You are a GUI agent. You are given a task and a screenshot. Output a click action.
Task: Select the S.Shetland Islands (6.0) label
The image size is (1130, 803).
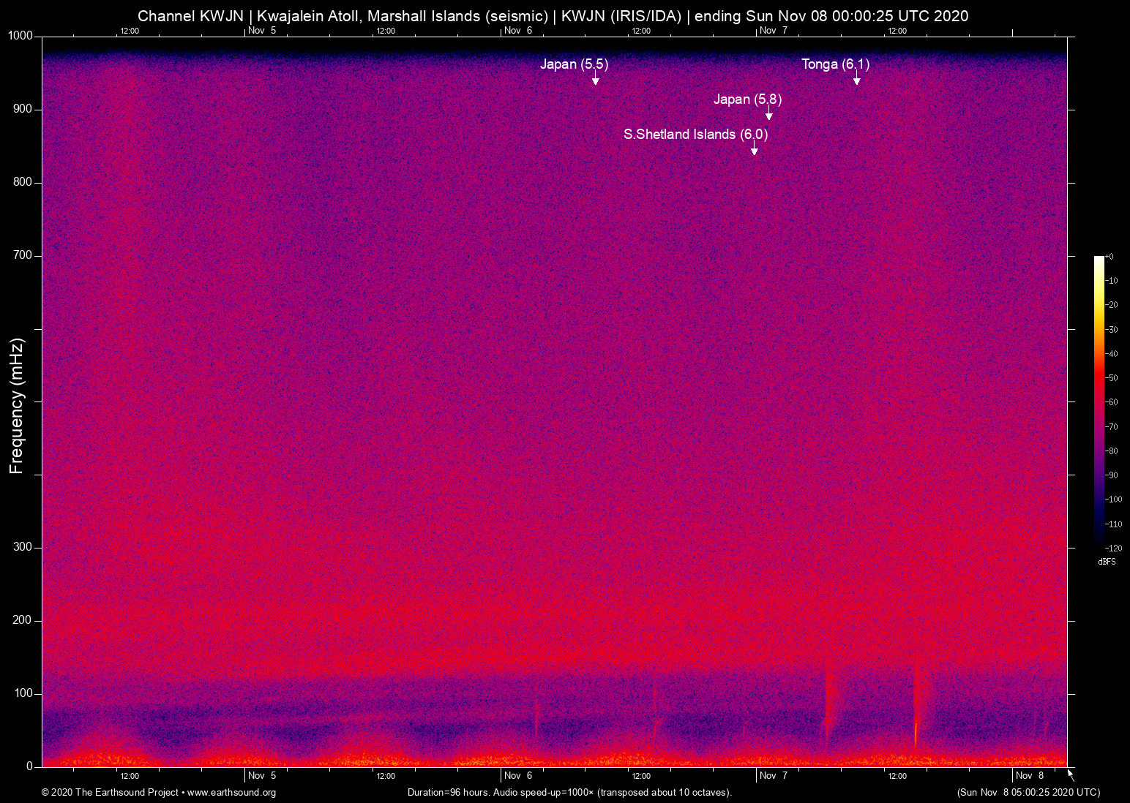(x=695, y=135)
